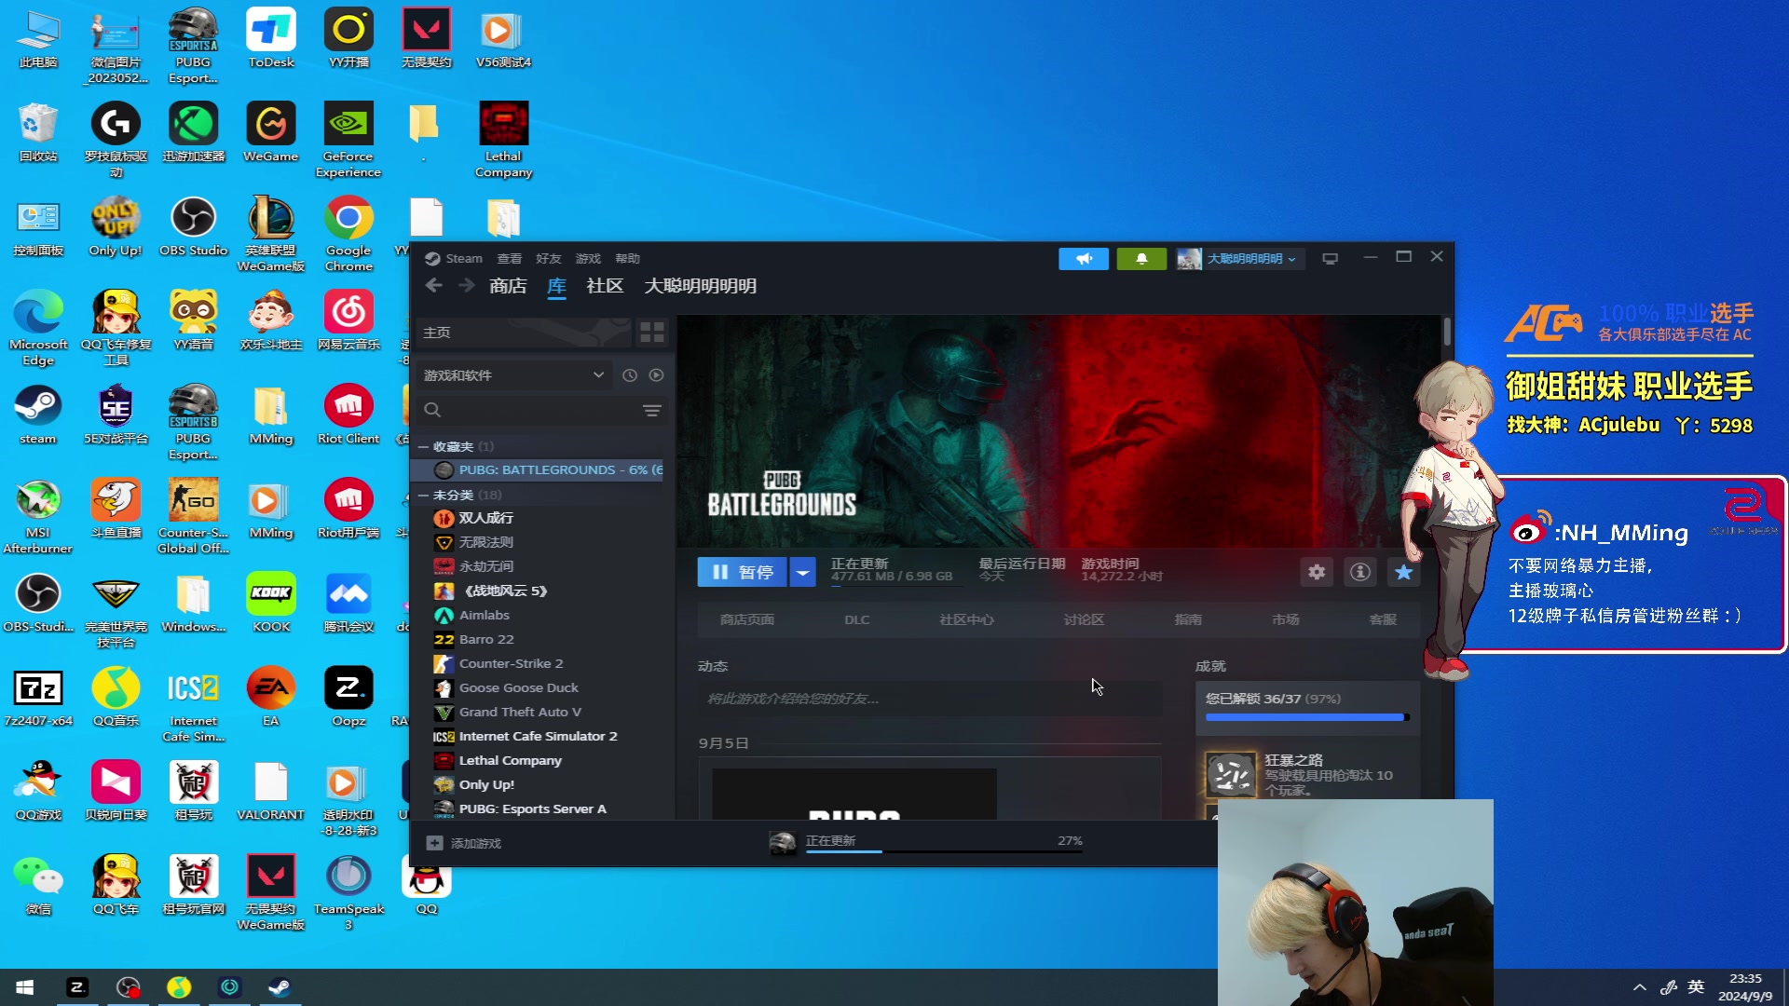The image size is (1789, 1006).
Task: Select Lethal Company in library list
Action: (511, 761)
